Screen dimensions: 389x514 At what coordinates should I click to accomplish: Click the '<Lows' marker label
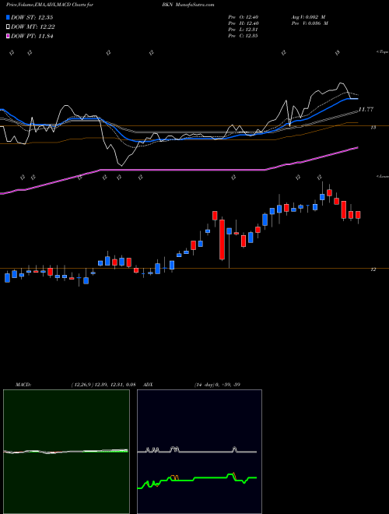click(x=382, y=177)
